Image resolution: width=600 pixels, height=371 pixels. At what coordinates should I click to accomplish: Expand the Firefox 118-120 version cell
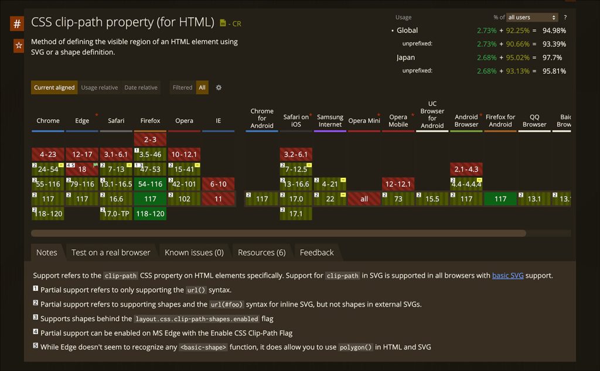pyautogui.click(x=150, y=214)
